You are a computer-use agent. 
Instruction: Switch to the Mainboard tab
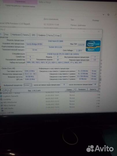[16, 35]
